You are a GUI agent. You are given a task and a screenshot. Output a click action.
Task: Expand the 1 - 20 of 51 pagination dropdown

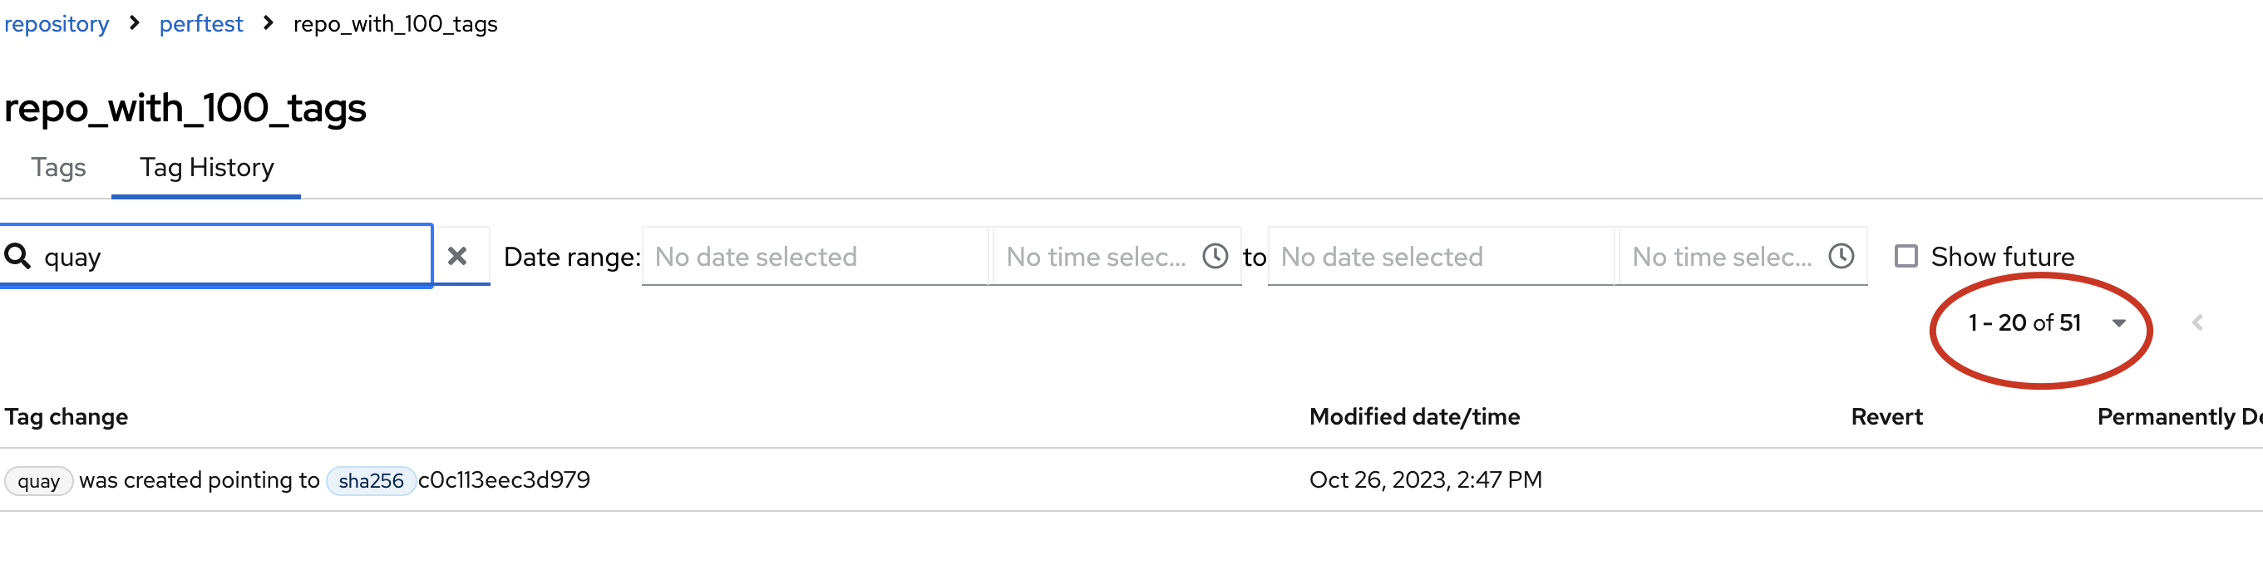click(2118, 323)
